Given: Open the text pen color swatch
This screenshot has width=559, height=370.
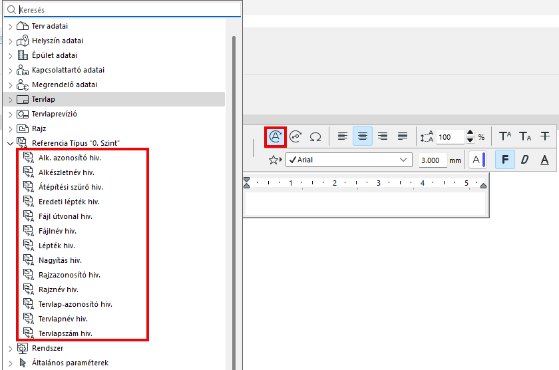Looking at the screenshot, I should pos(478,160).
